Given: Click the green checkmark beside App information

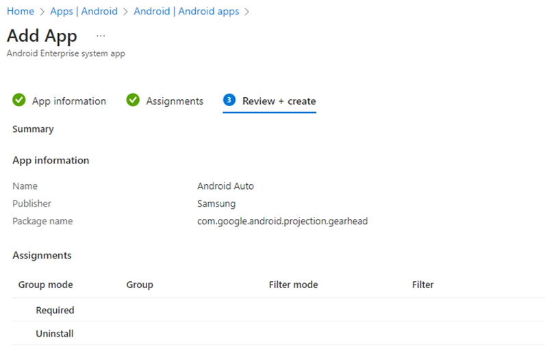Looking at the screenshot, I should point(19,100).
